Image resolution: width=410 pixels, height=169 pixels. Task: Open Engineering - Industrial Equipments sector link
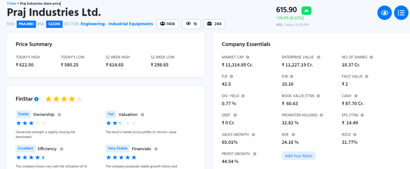pos(117,24)
